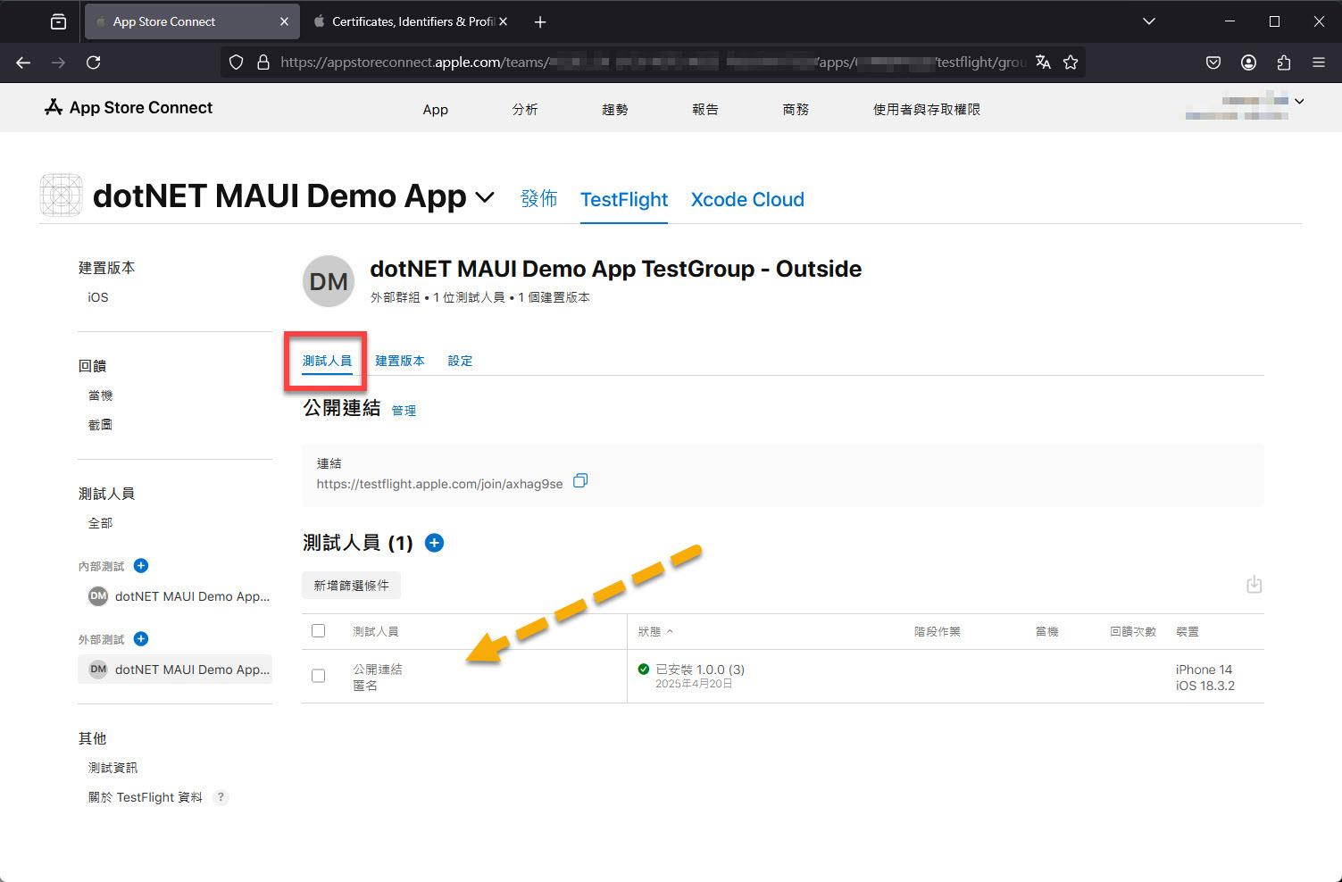The image size is (1342, 882).
Task: Open 截圖 feedback in the sidebar
Action: click(x=100, y=425)
